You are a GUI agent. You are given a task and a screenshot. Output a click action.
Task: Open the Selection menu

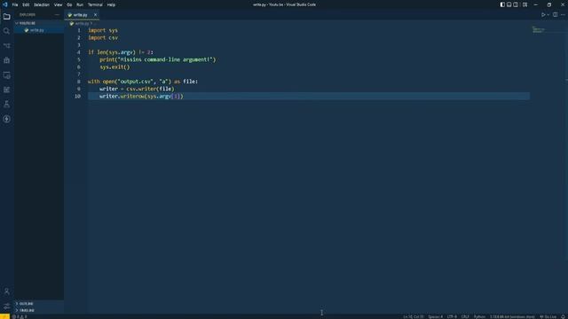(42, 4)
